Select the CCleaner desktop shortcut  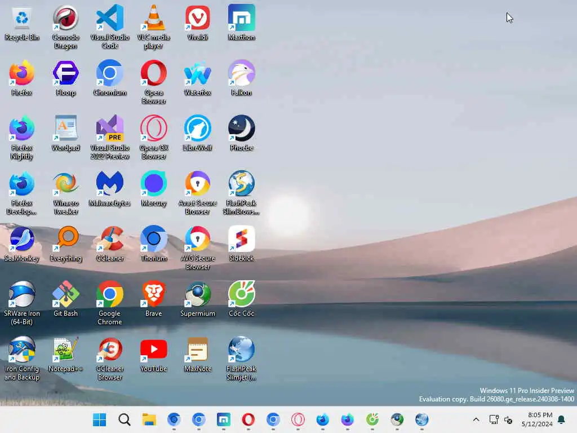point(110,244)
